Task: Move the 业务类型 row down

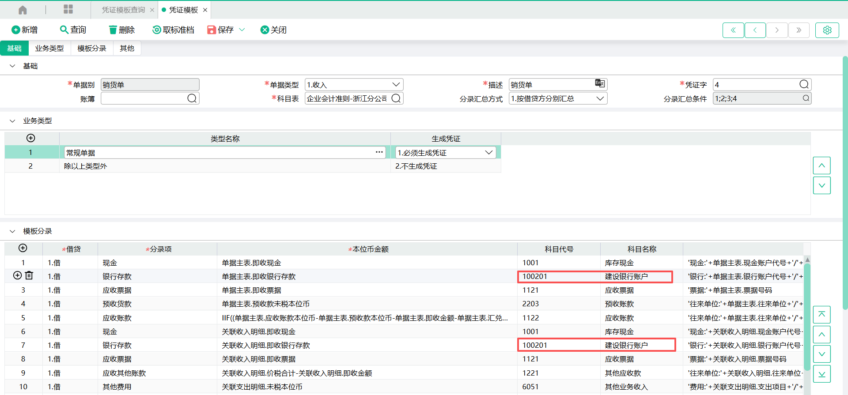Action: tap(822, 185)
